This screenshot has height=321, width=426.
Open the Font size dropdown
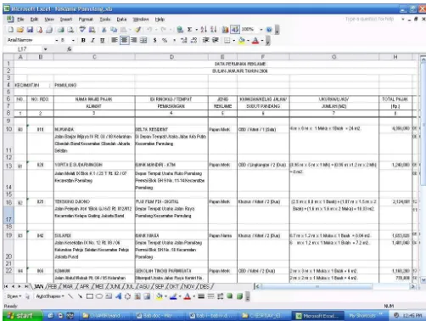pos(74,41)
